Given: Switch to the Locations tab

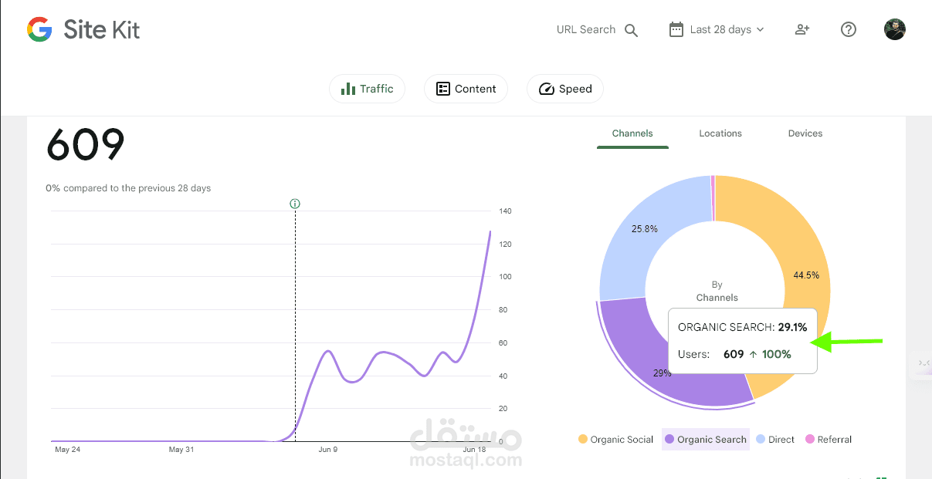Looking at the screenshot, I should [720, 133].
